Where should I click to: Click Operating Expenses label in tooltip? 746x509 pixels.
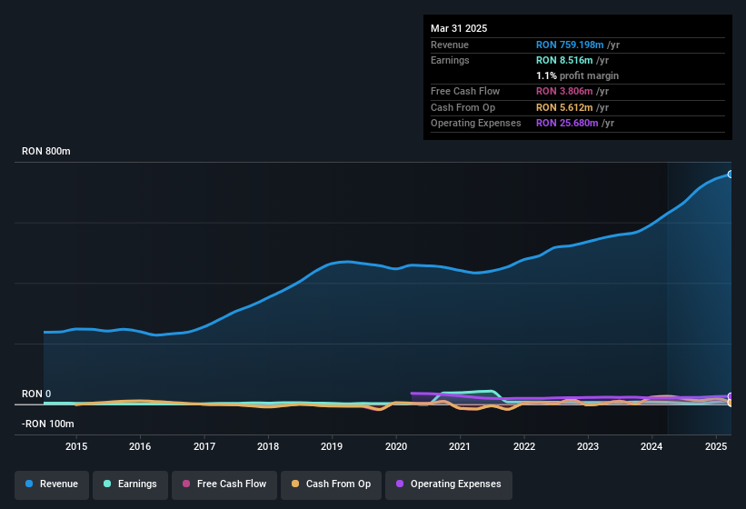[476, 124]
